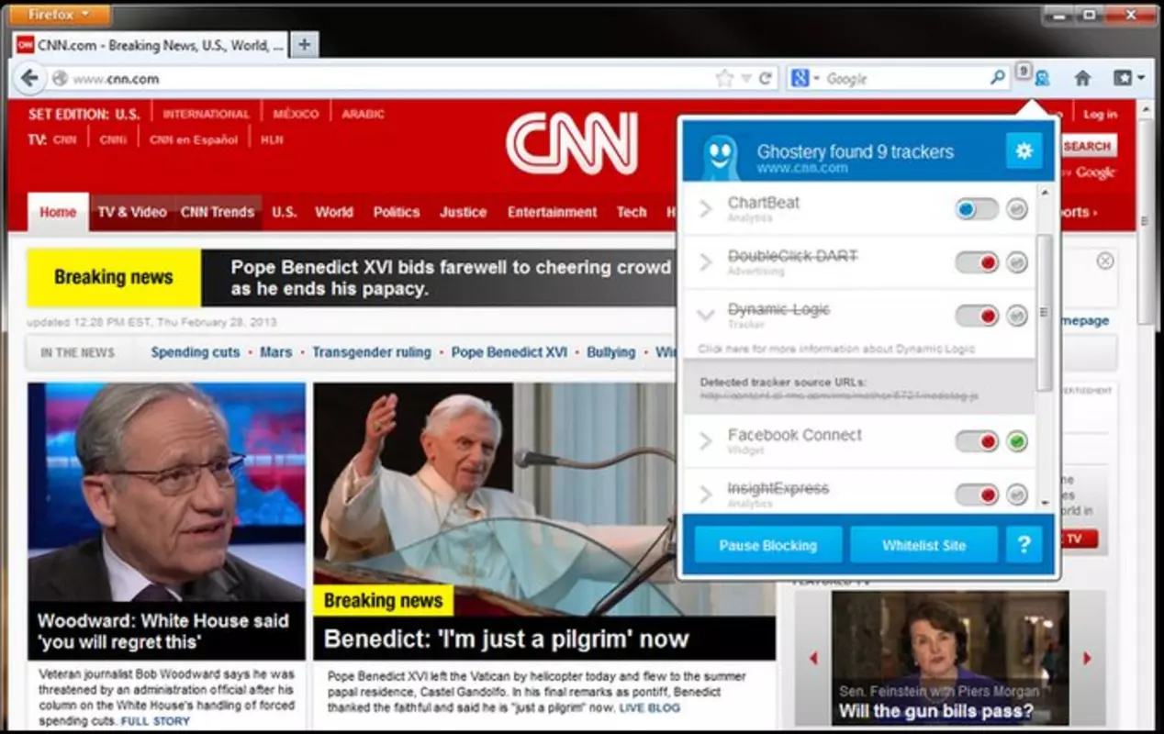
Task: Click the DoubleClick DART whitelist check icon
Action: coord(1016,262)
